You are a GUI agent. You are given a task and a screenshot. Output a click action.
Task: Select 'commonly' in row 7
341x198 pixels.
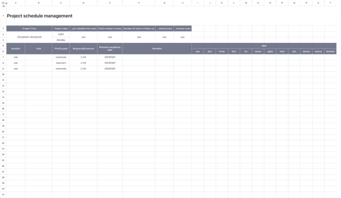pos(61,57)
